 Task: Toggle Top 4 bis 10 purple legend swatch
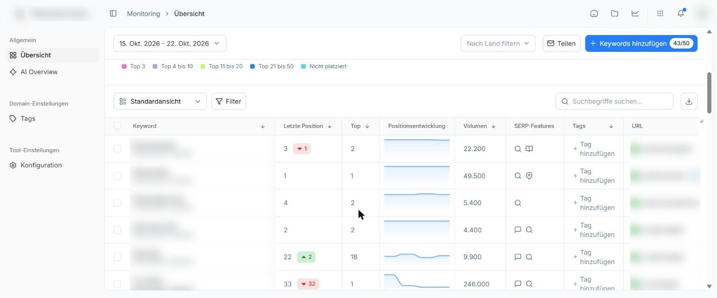click(155, 66)
